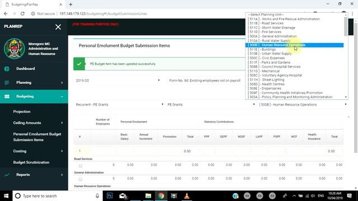Image resolution: width=358 pixels, height=201 pixels.
Task: Click the green success checkmark icon
Action: 79,64
